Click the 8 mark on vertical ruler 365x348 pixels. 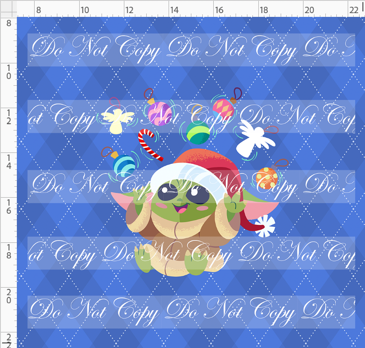pyautogui.click(x=8, y=23)
